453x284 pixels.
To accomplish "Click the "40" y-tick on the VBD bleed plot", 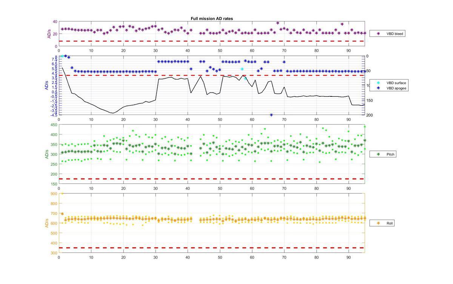I will pos(55,22).
